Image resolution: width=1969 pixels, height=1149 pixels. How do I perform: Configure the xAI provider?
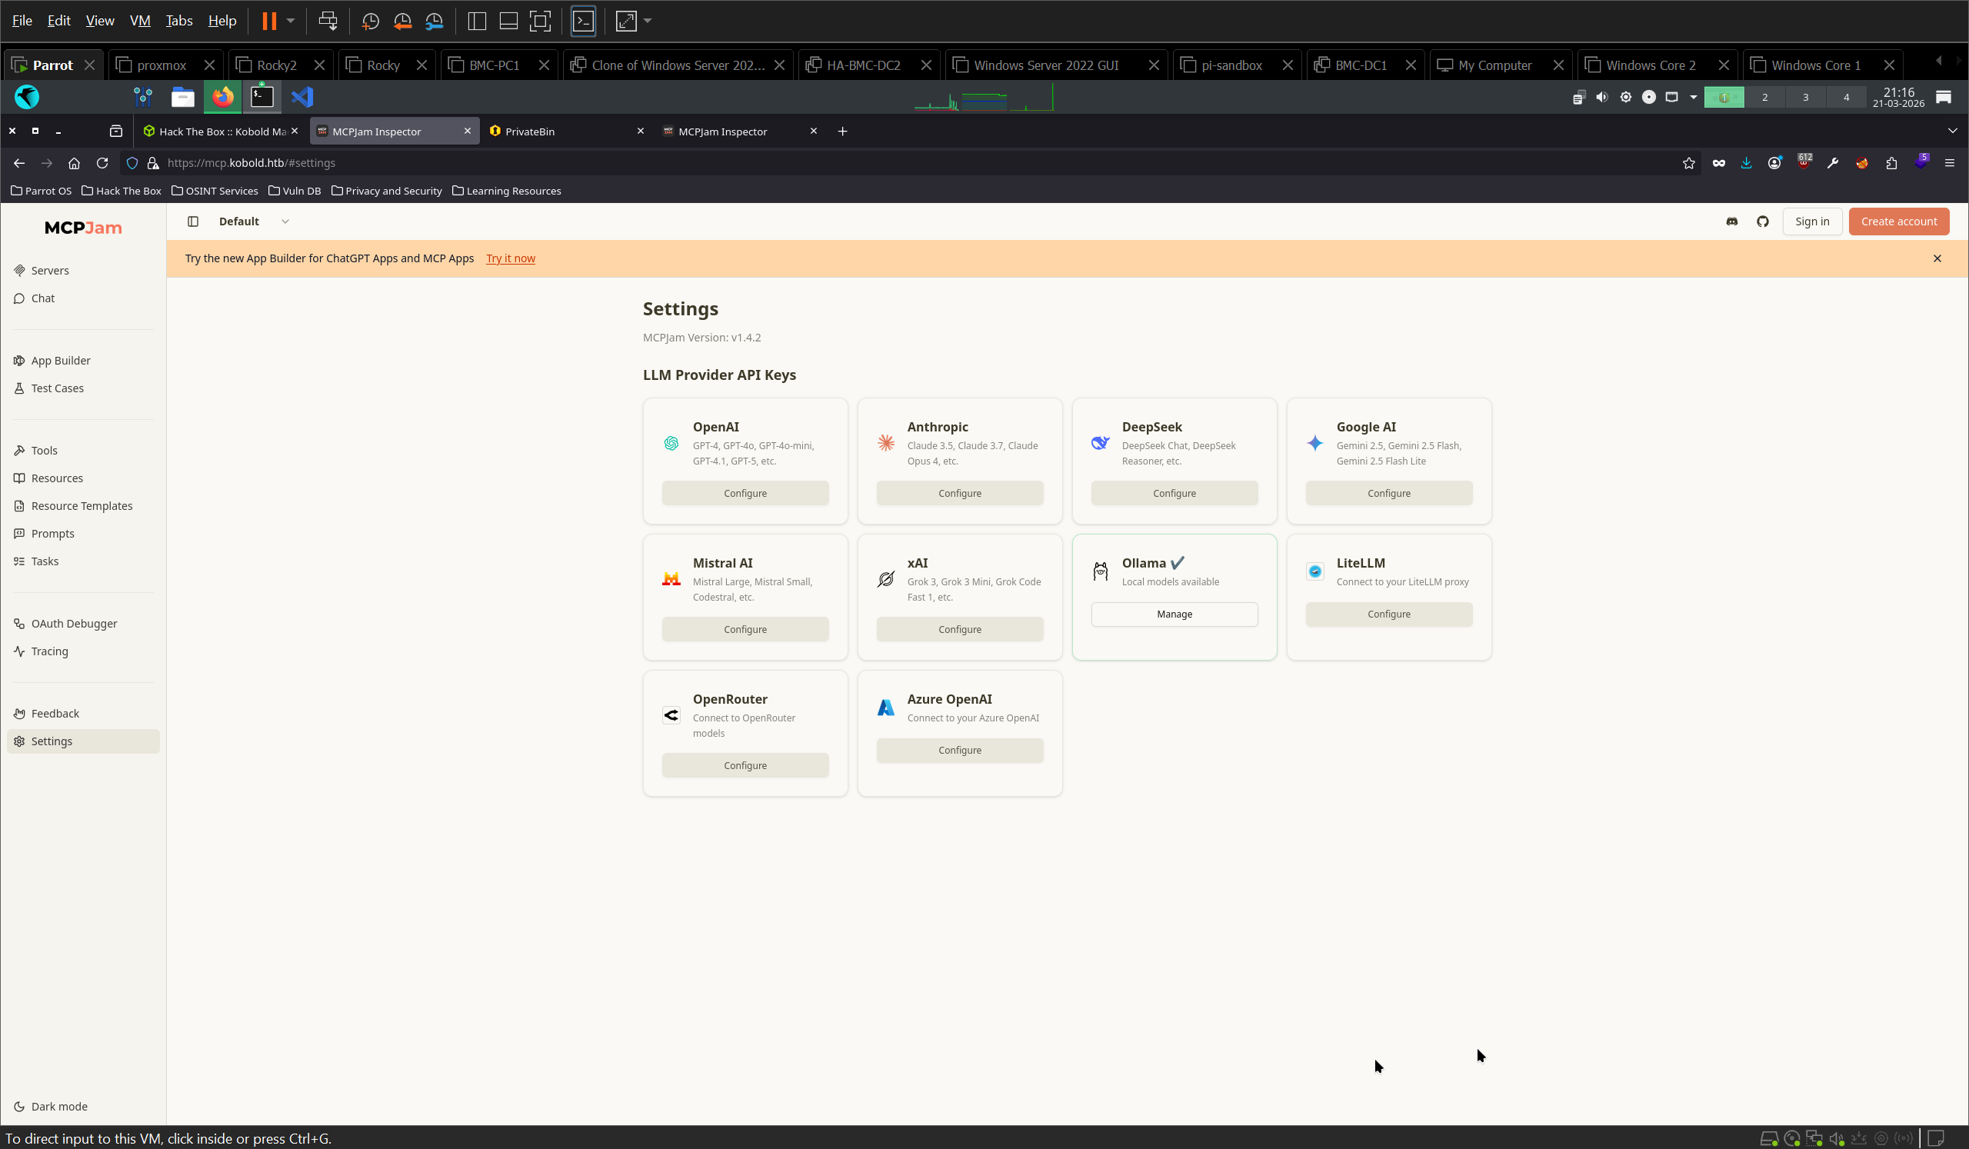[959, 630]
